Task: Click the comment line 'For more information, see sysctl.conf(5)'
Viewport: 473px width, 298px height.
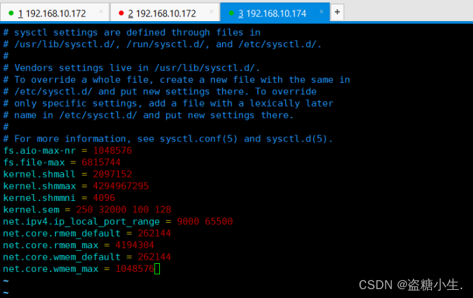Action: [x=168, y=139]
